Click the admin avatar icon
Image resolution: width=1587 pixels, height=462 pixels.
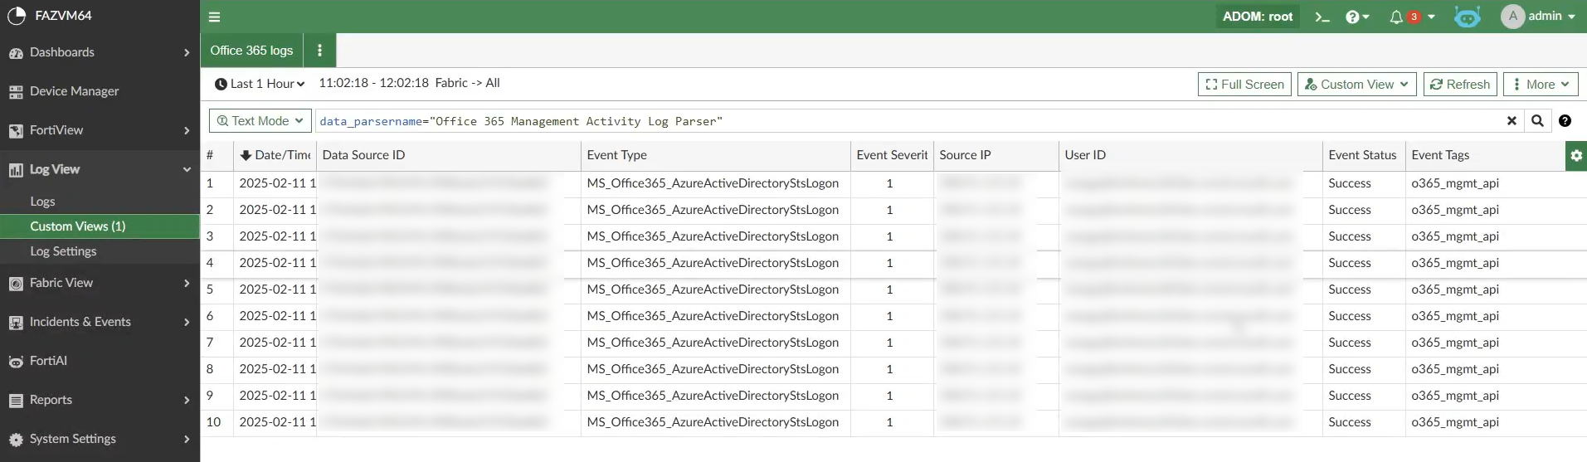click(1512, 16)
